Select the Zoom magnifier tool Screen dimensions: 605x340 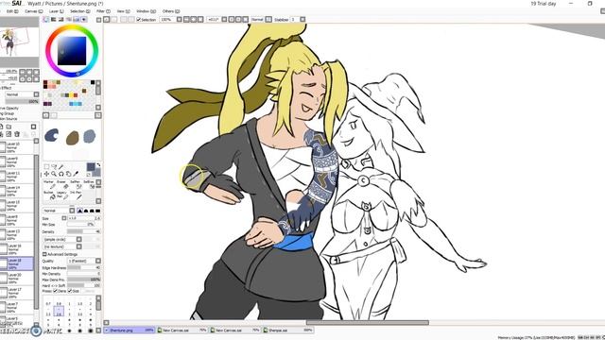[54, 174]
